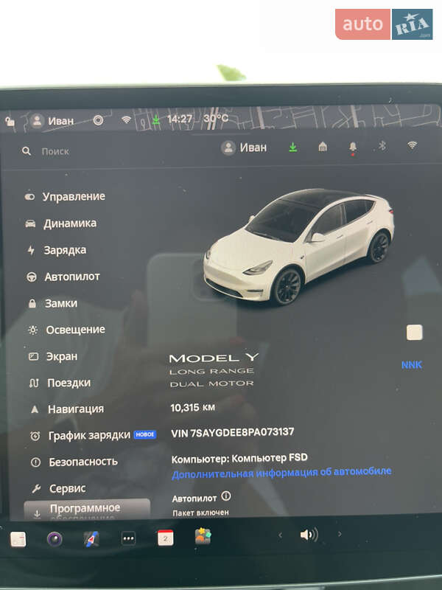Select the Программное обеспечение software tab
Screen dimensions: 442x590
pos(87,510)
